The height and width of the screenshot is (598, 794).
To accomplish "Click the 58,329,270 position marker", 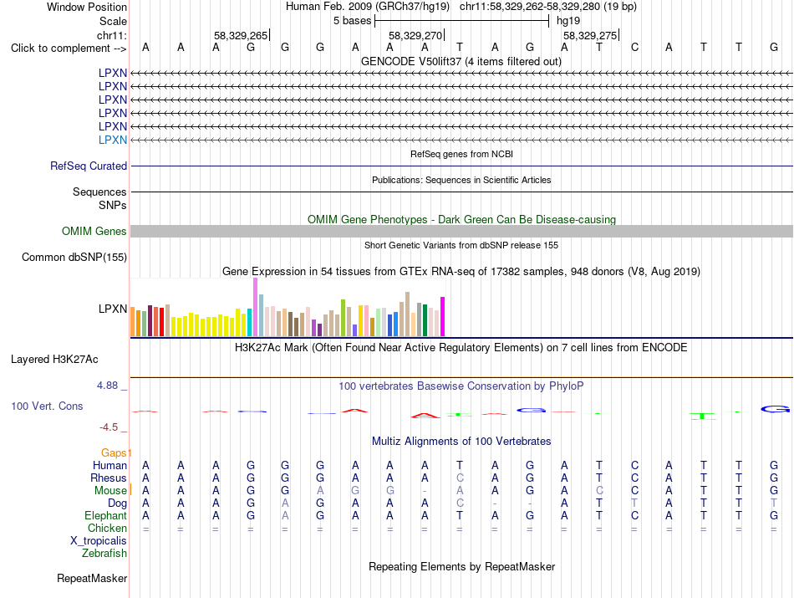I will click(x=415, y=35).
